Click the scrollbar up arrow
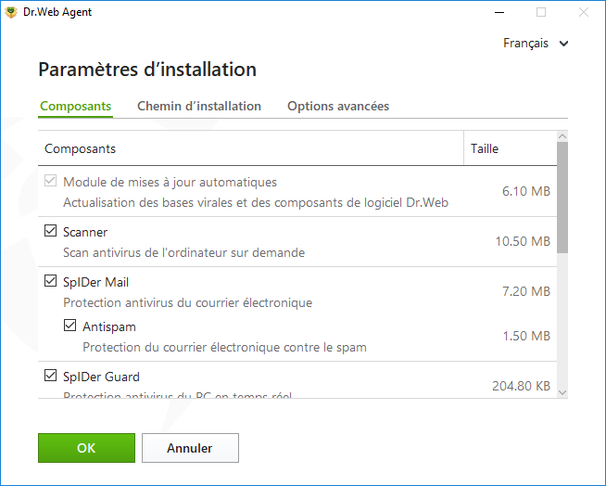606x486 pixels. 562,136
